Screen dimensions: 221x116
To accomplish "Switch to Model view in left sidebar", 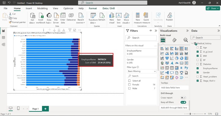I will [3, 44].
